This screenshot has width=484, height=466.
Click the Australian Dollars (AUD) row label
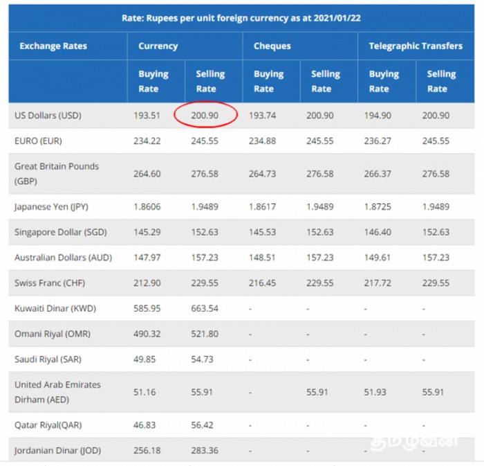pyautogui.click(x=63, y=258)
